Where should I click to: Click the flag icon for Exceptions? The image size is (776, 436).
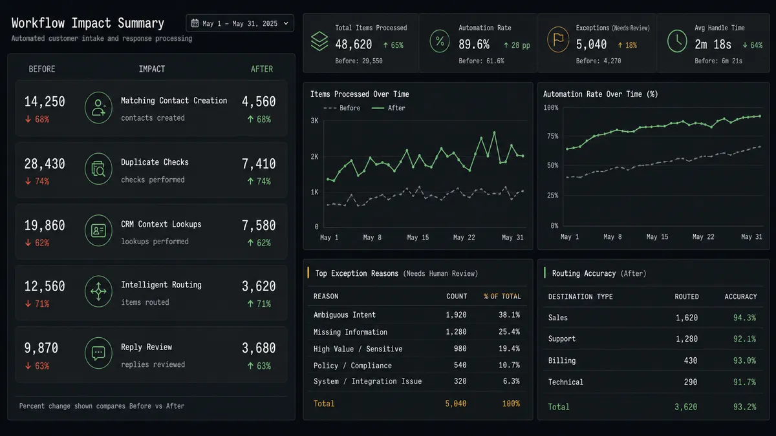[558, 40]
